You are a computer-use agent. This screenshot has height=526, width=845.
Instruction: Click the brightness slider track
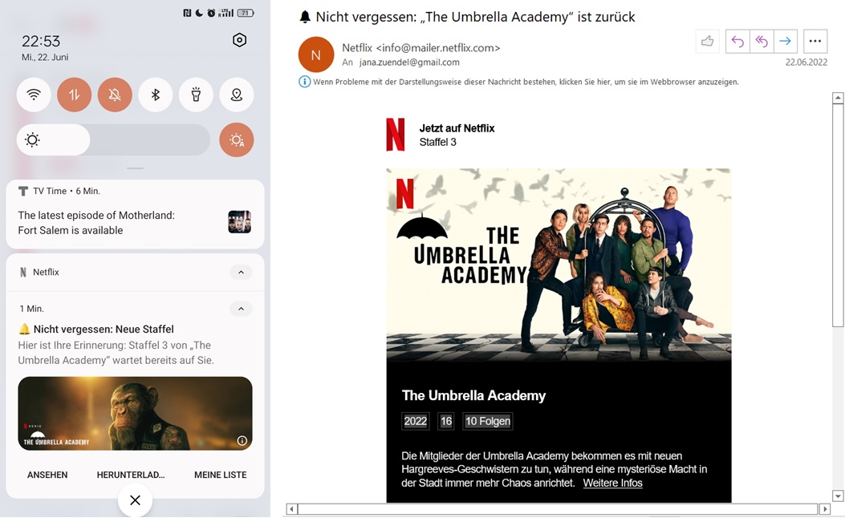pyautogui.click(x=113, y=140)
